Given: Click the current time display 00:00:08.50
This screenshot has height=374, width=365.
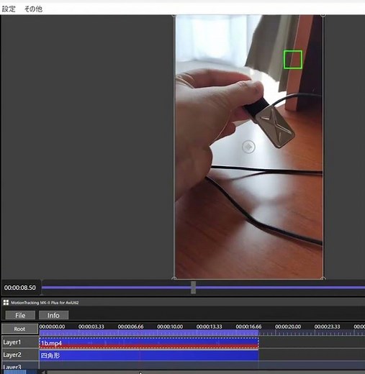Looking at the screenshot, I should [20, 288].
